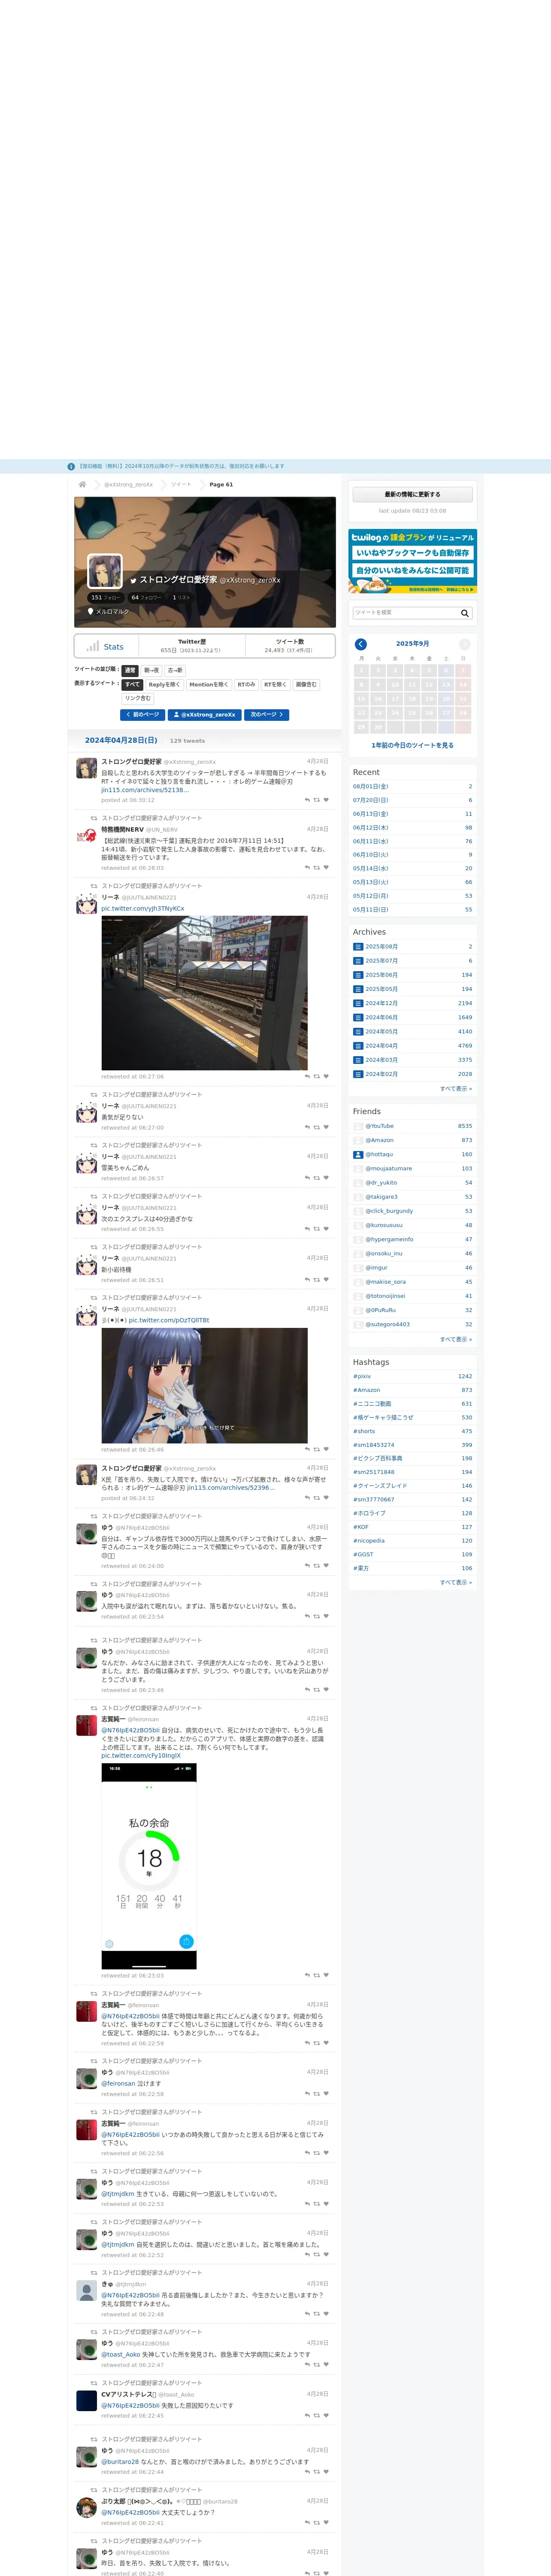Open the Stats tab

[105, 647]
